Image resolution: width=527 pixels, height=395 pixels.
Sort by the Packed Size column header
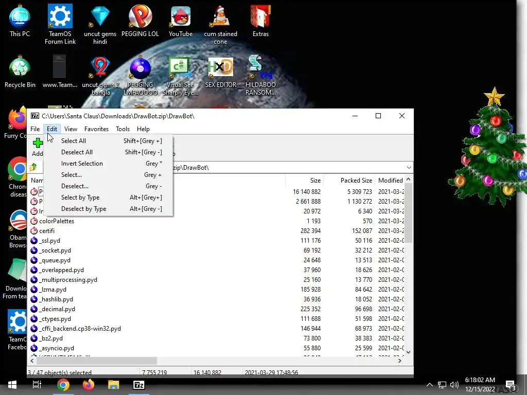tap(349, 181)
